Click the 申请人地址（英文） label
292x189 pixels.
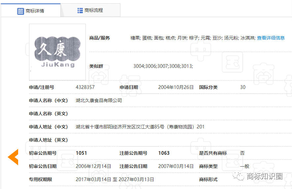[48, 140]
